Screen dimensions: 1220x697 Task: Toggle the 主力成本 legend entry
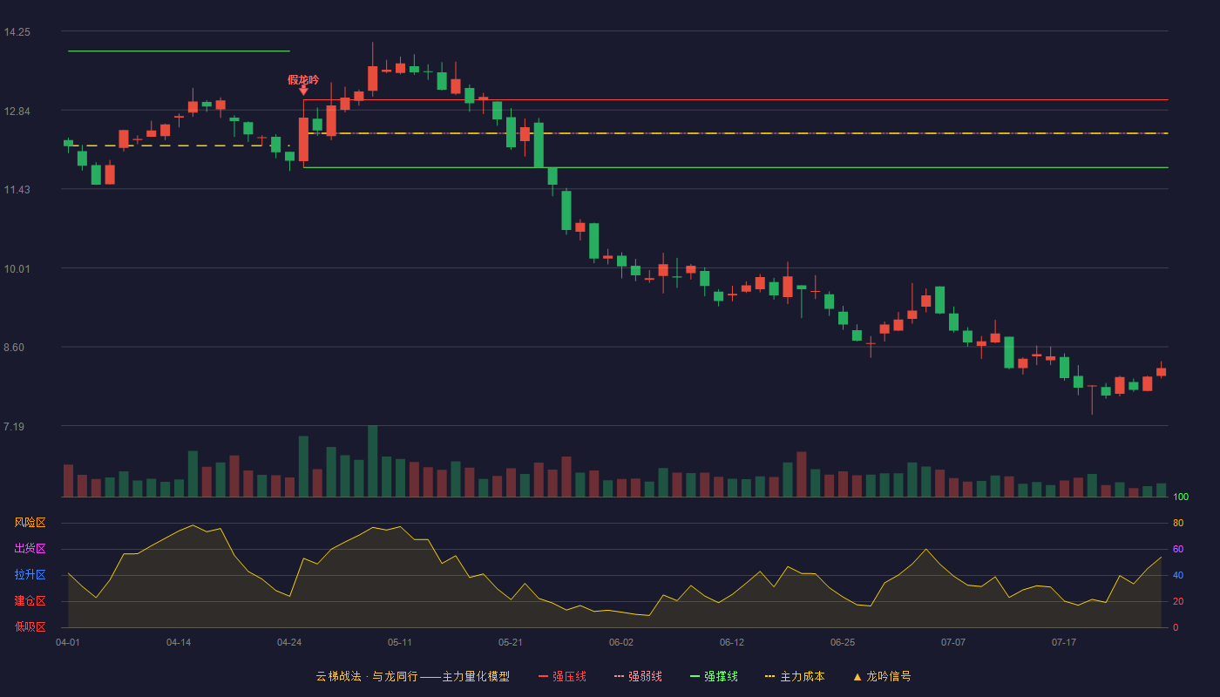click(x=795, y=676)
